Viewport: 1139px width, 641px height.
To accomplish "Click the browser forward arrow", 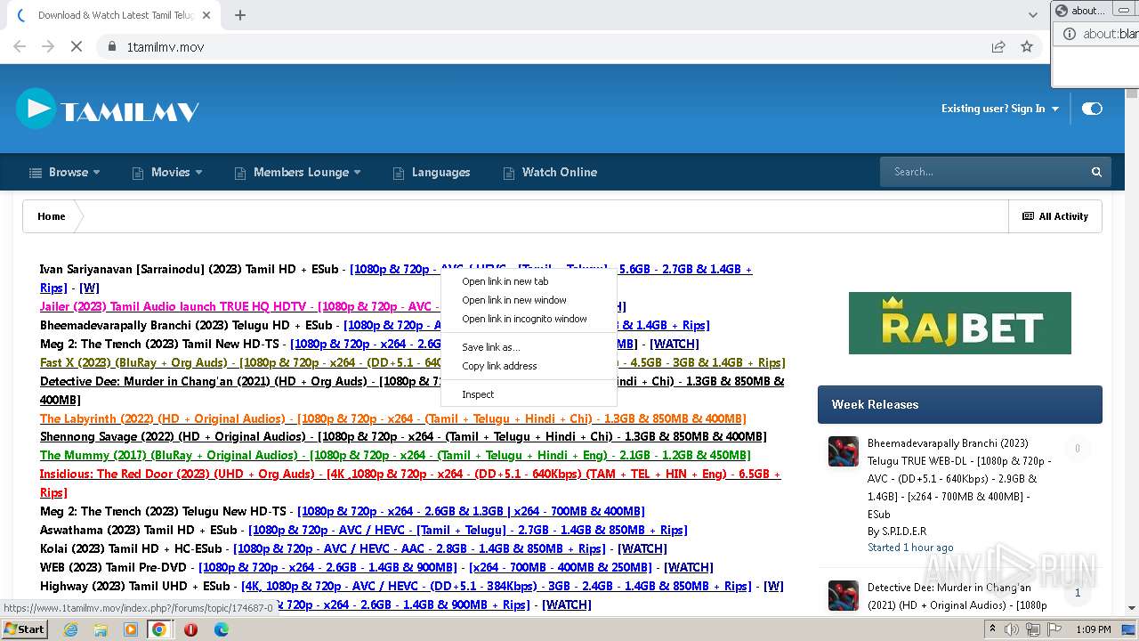I will [x=48, y=46].
